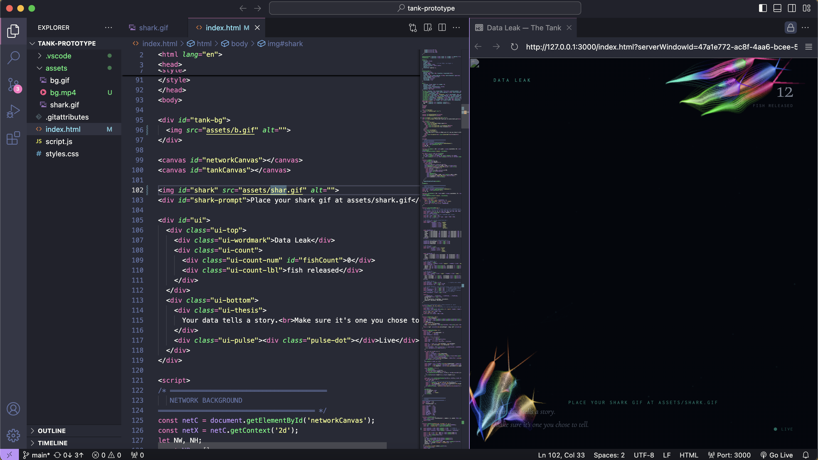This screenshot has height=460, width=818.
Task: Open the Search view in activity bar
Action: coord(13,58)
